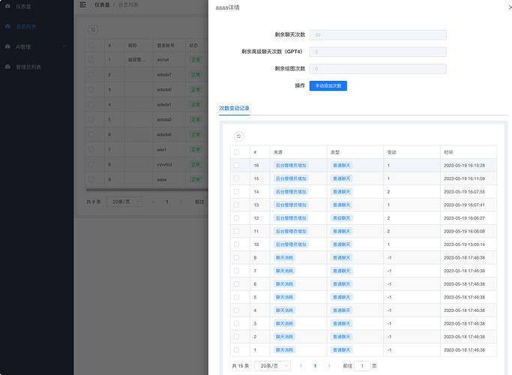Click the previous page arrow under member list

click(x=153, y=202)
